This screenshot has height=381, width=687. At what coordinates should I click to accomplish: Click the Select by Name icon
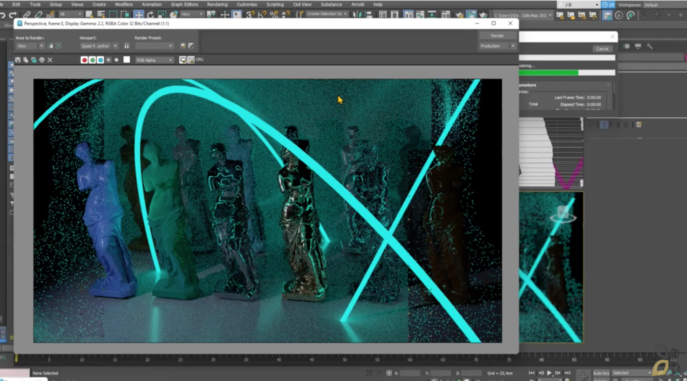tap(101, 15)
